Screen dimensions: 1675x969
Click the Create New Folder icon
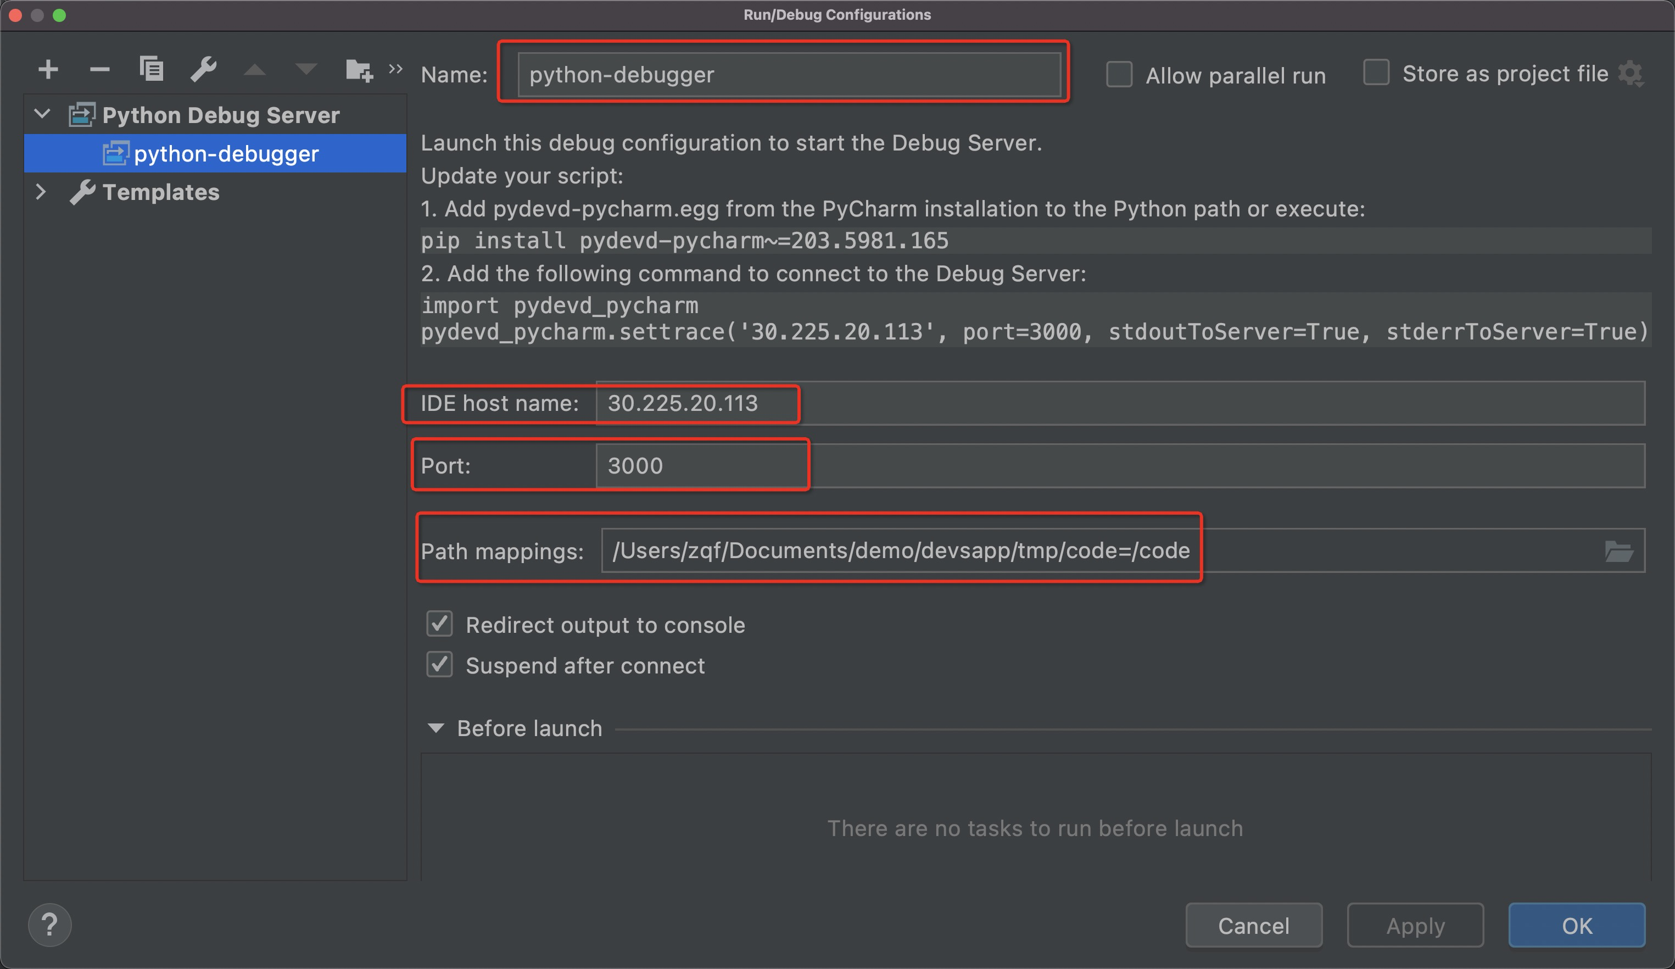pos(359,70)
